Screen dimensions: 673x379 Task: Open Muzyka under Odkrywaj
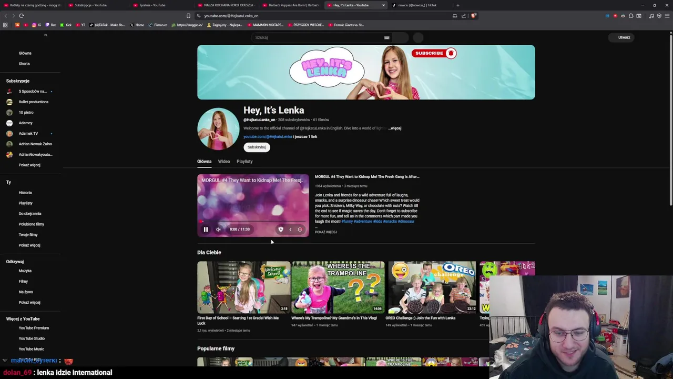point(25,271)
